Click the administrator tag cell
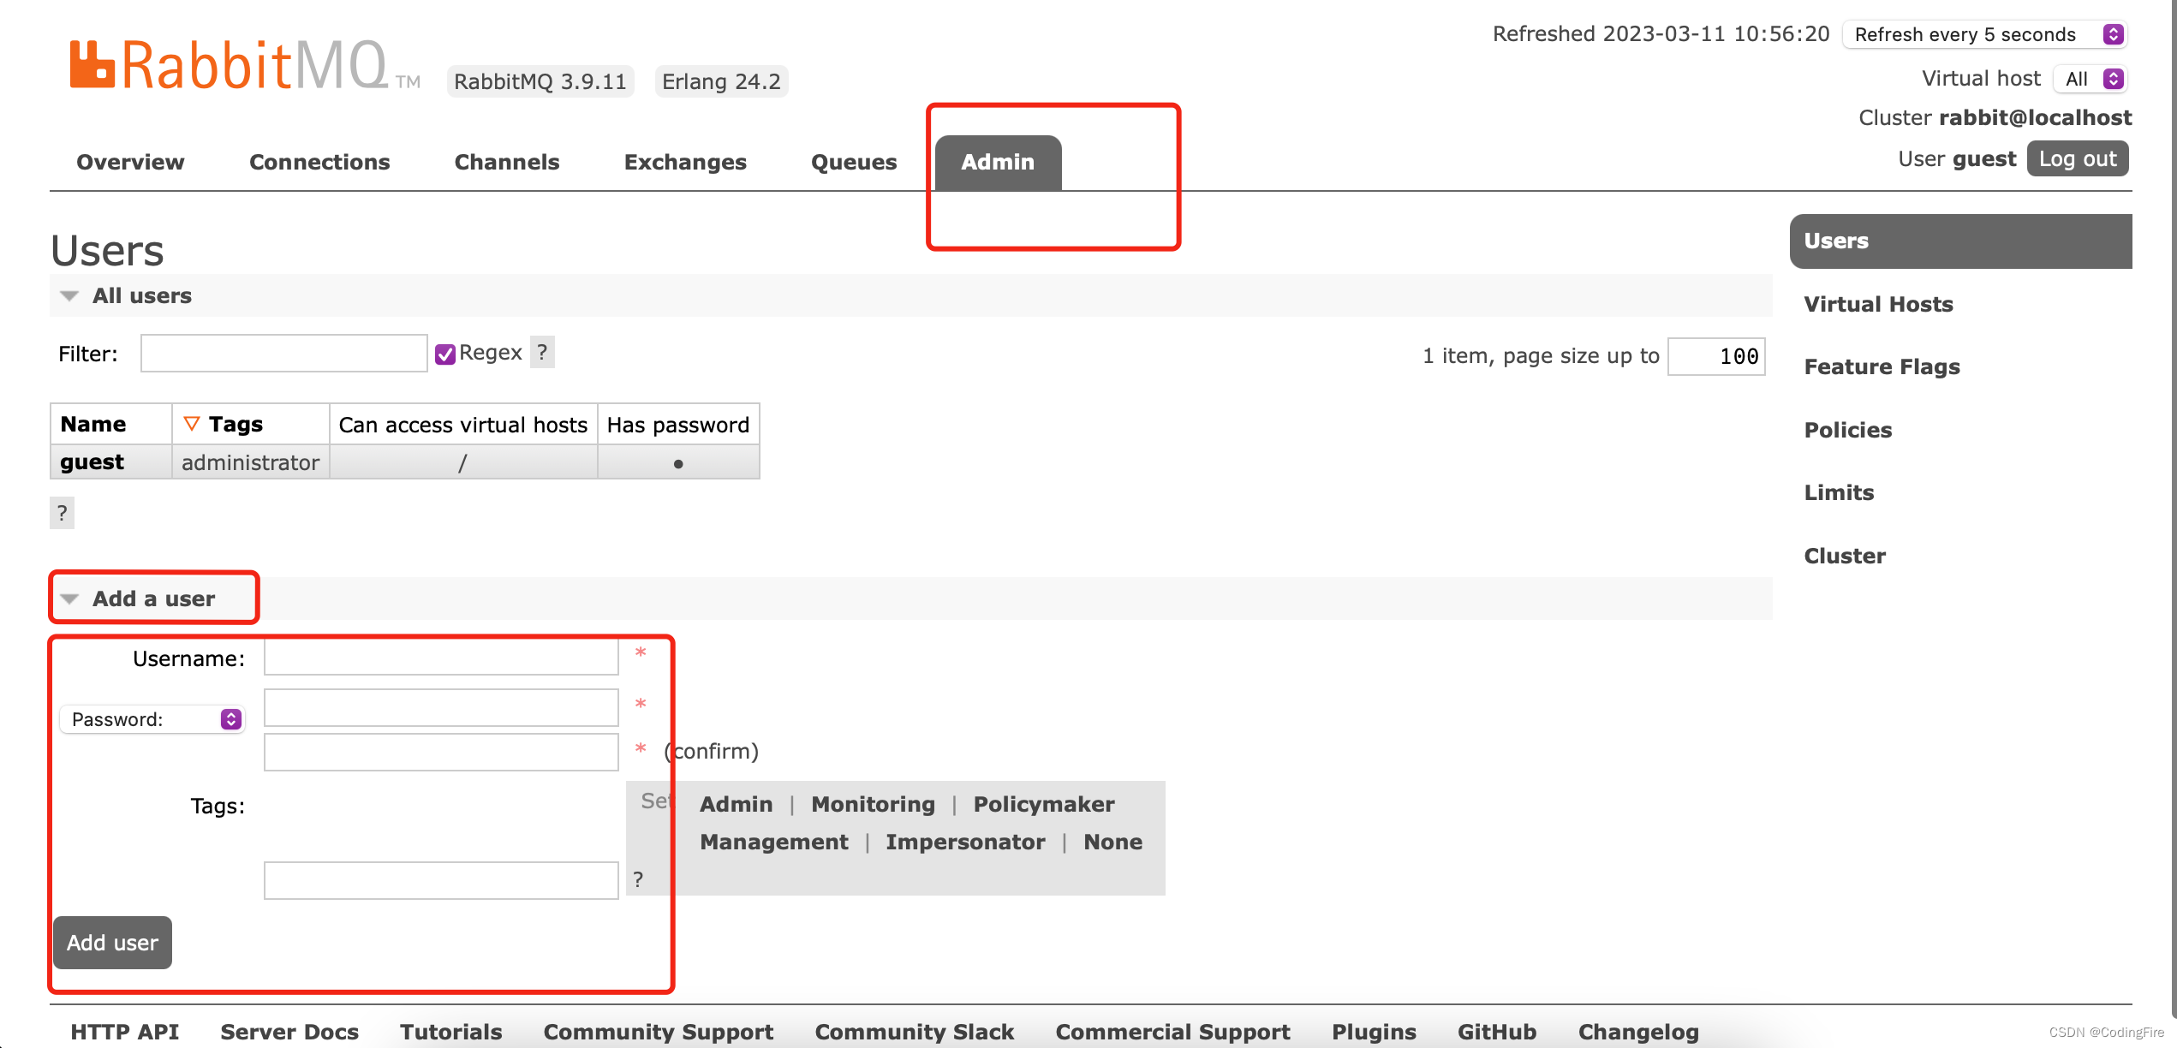Screen dimensions: 2177x1048 (250, 462)
